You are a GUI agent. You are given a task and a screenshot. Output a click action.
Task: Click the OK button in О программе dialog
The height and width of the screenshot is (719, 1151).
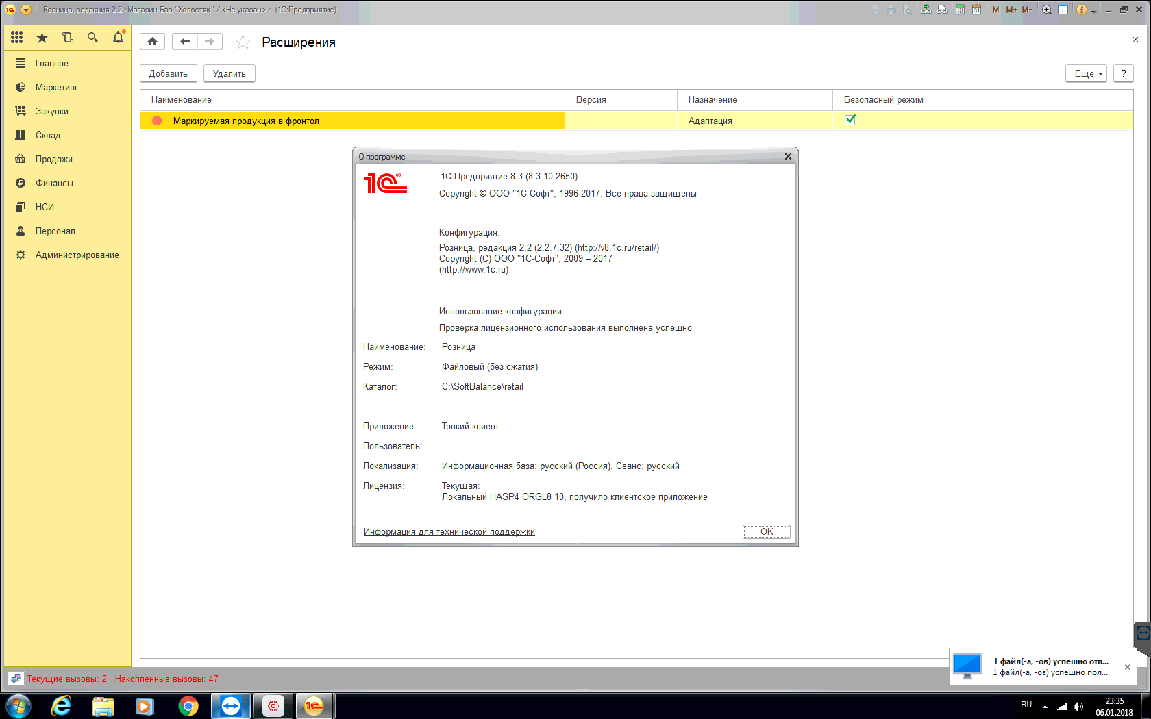point(767,531)
